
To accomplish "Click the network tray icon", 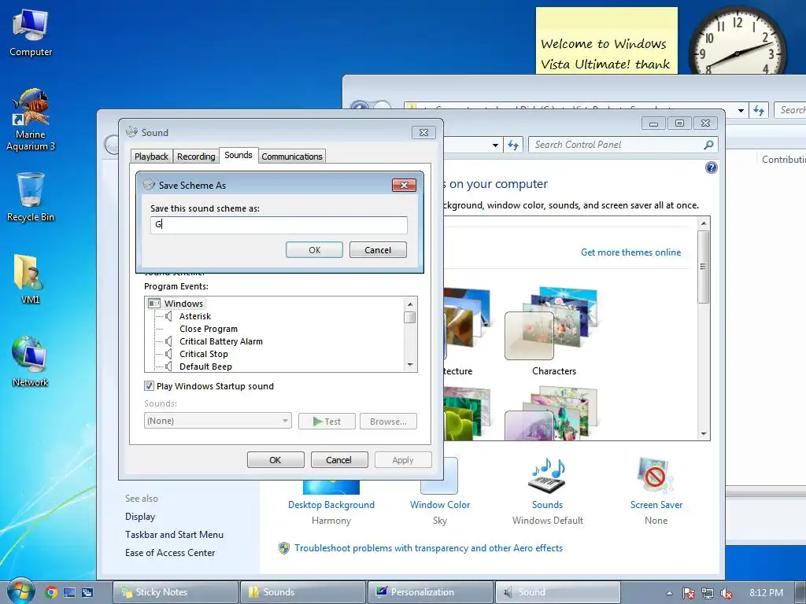I will pos(708,593).
